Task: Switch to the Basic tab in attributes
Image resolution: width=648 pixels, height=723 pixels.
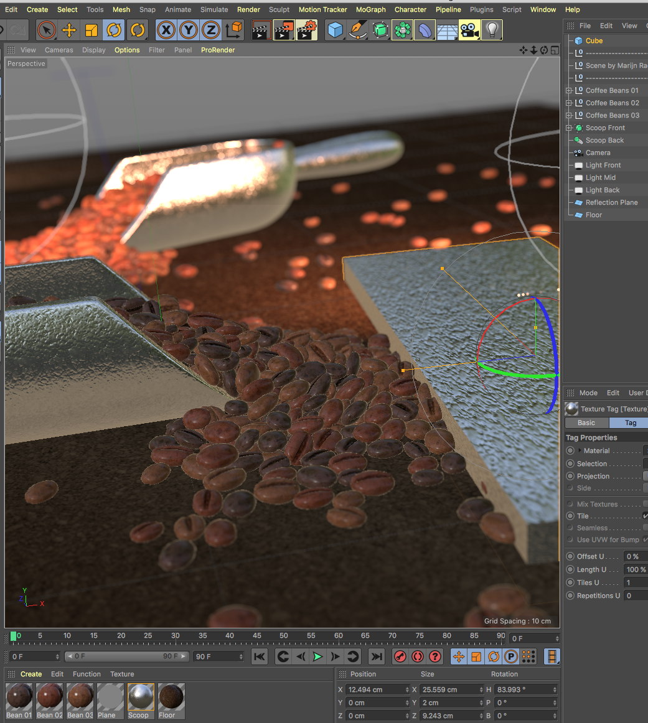Action: coord(586,422)
